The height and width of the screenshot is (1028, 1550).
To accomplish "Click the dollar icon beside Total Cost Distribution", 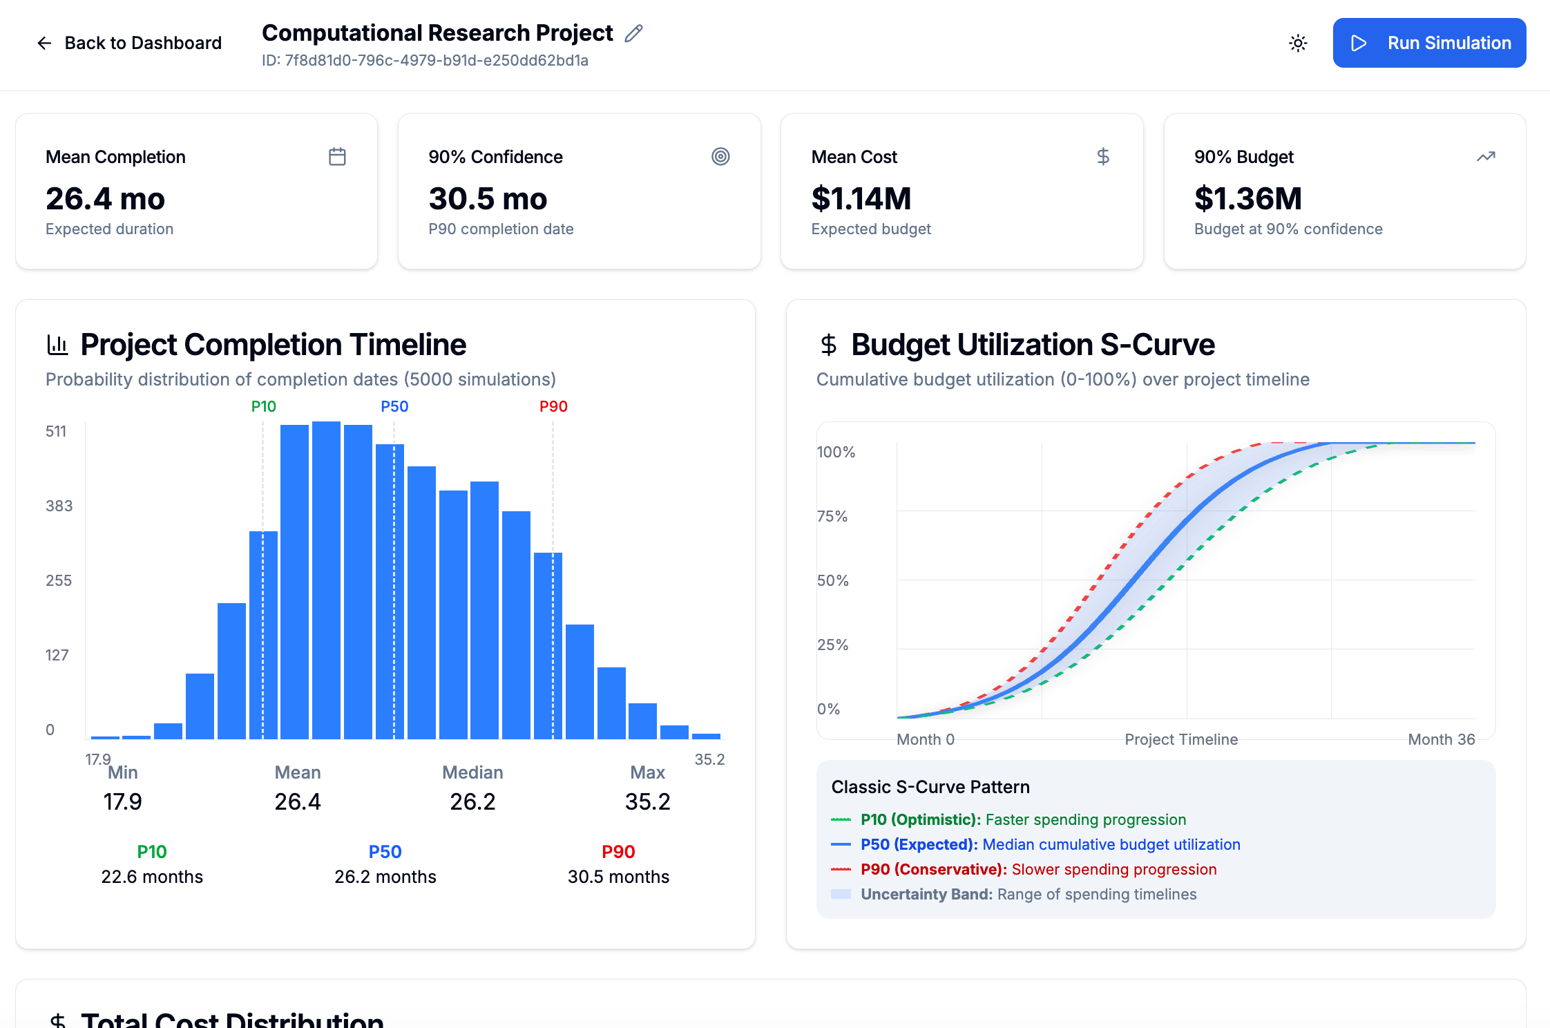I will (58, 1021).
